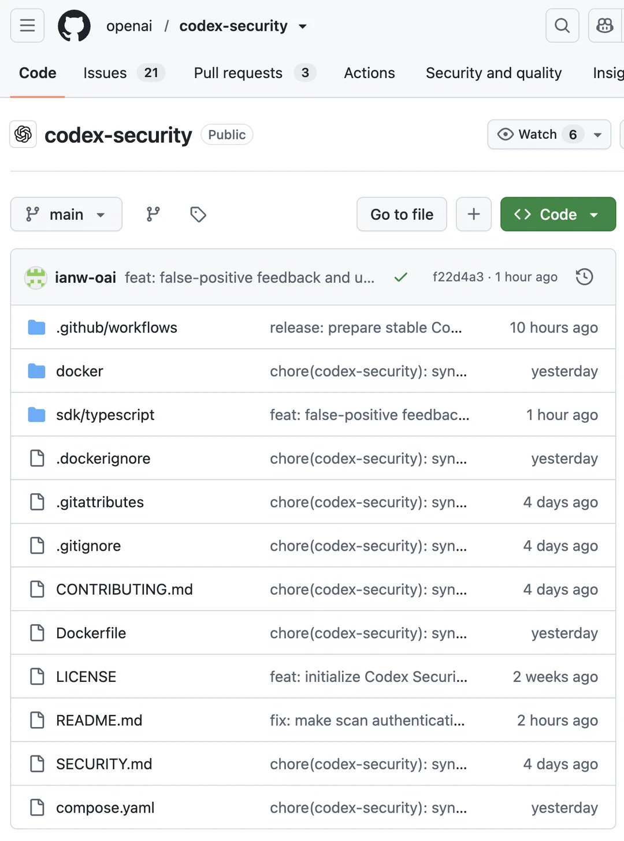Open the .github/workflows folder
This screenshot has height=841, width=624.
[117, 327]
